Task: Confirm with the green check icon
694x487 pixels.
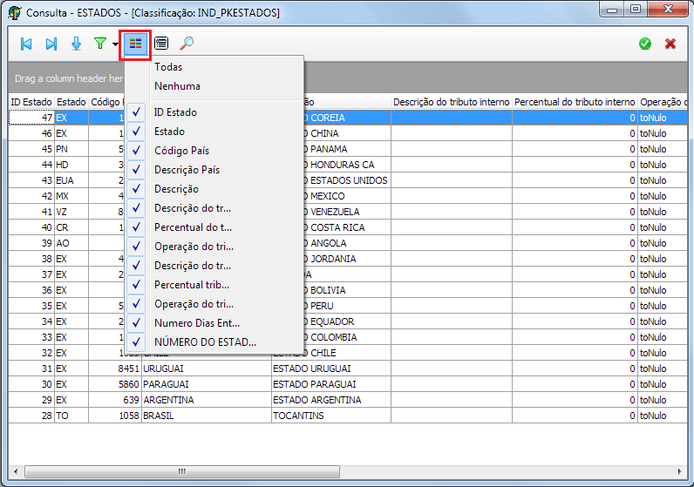Action: (x=645, y=44)
